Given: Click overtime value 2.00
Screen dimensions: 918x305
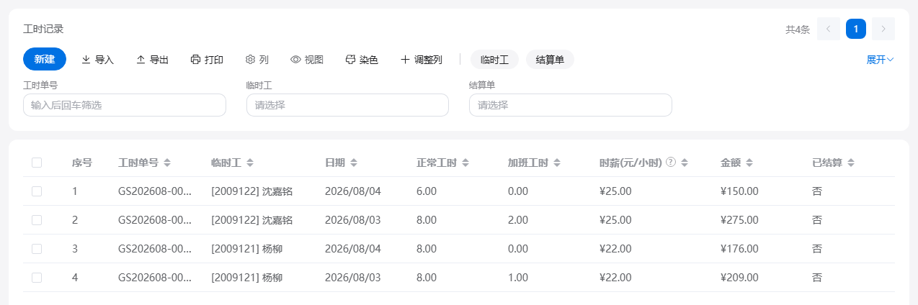Looking at the screenshot, I should tap(518, 220).
